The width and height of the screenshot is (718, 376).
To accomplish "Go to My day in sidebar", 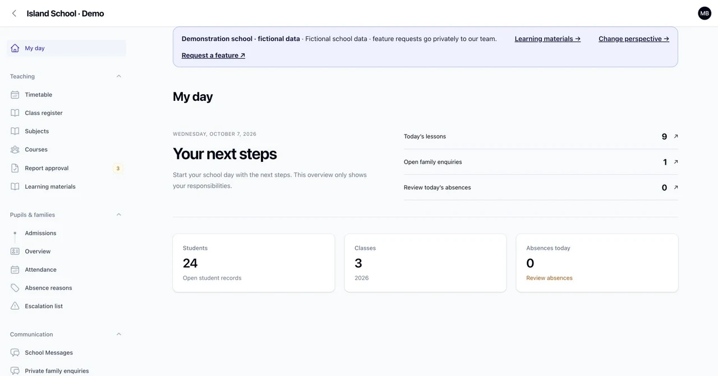I will pyautogui.click(x=66, y=48).
